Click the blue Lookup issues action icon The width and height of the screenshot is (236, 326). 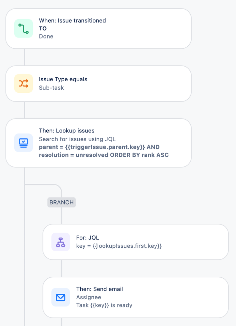(x=24, y=143)
